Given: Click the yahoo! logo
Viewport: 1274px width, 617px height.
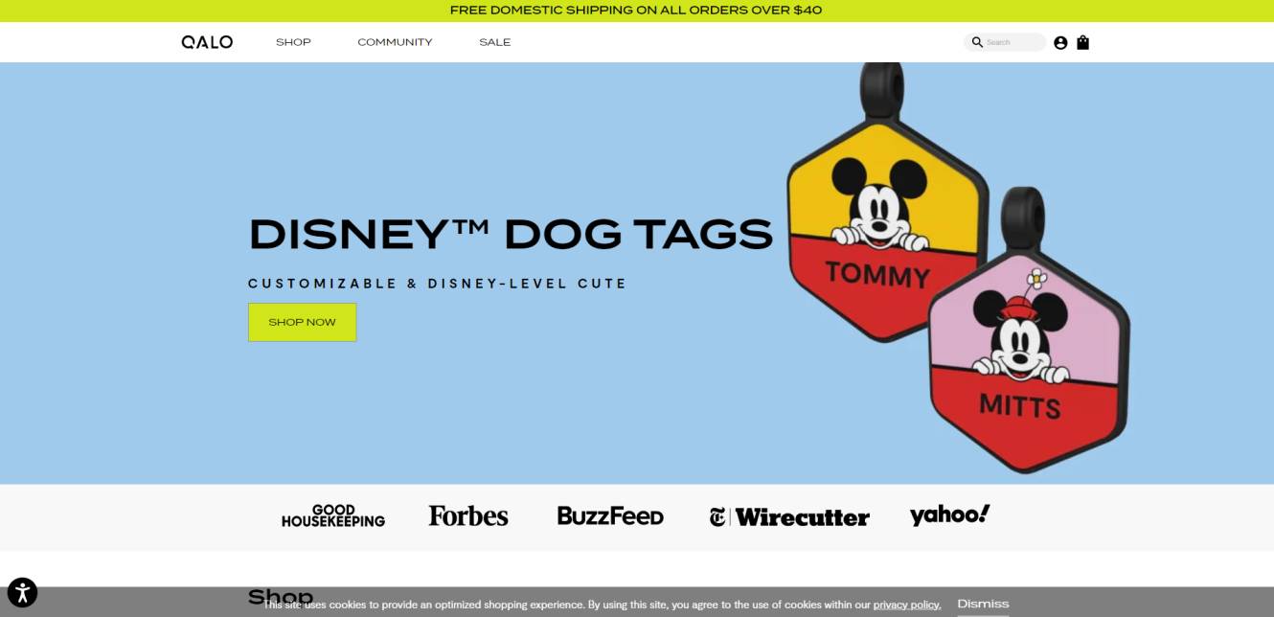Looking at the screenshot, I should click(949, 514).
